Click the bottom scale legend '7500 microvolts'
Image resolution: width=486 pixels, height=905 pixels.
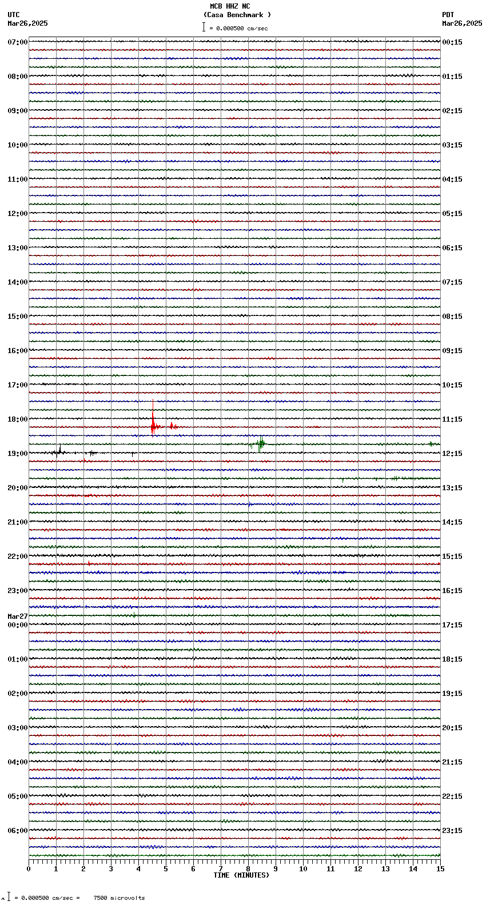(x=119, y=898)
